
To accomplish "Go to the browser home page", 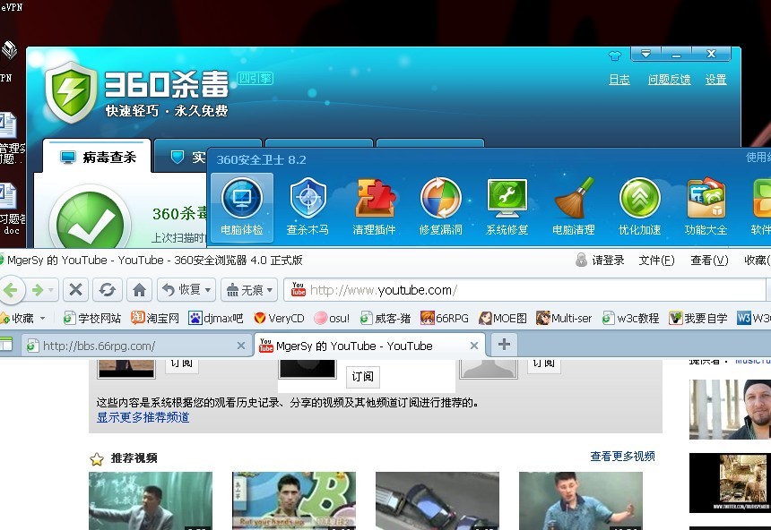I will click(x=139, y=290).
